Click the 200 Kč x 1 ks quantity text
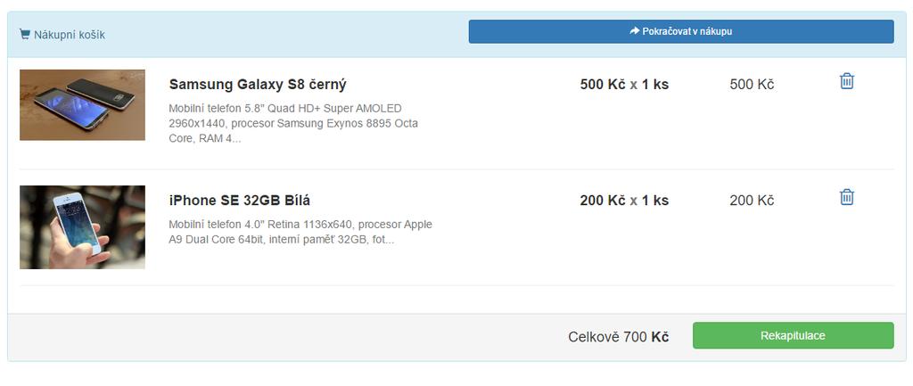 click(624, 201)
